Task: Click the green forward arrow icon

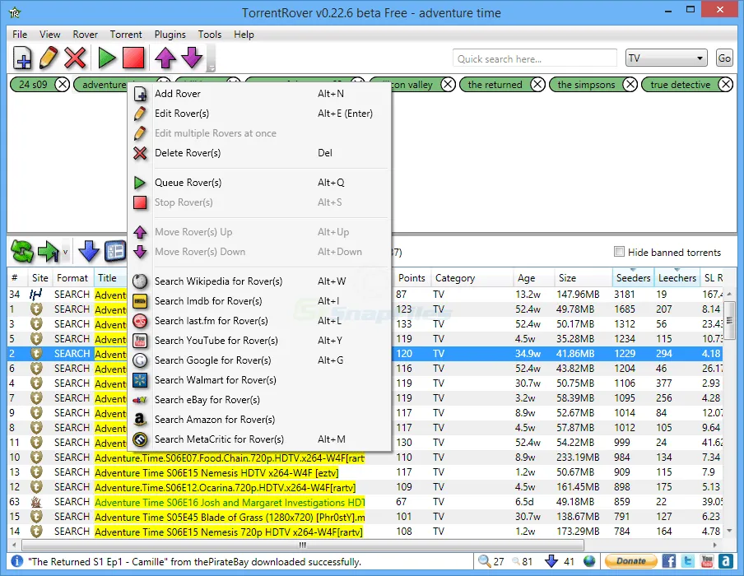Action: 48,251
